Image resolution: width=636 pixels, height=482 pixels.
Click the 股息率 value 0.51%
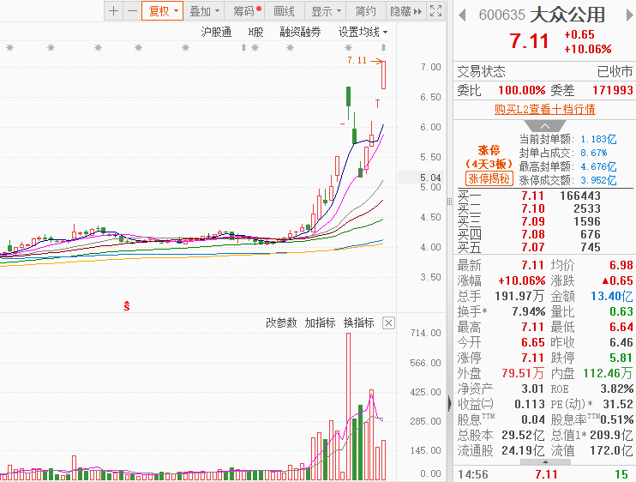(x=616, y=419)
